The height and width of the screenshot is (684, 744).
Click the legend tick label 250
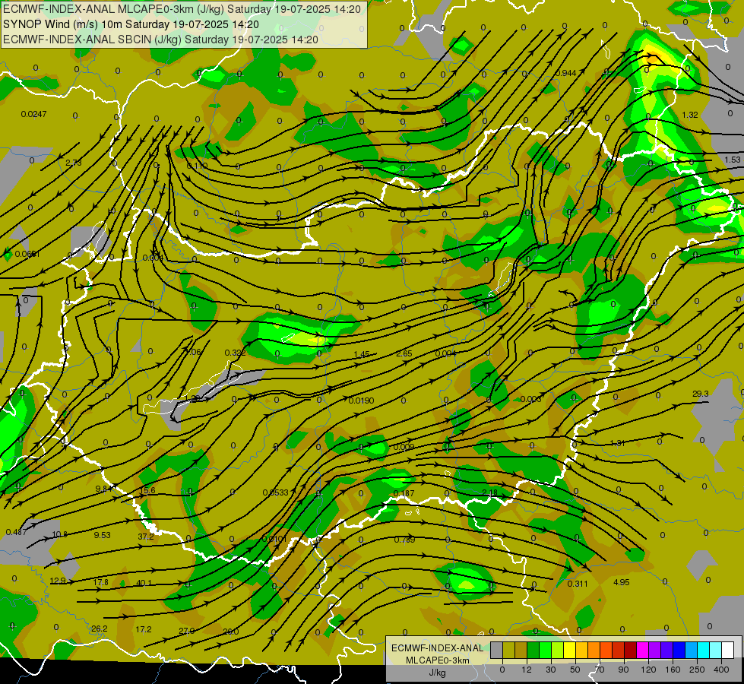click(x=697, y=670)
